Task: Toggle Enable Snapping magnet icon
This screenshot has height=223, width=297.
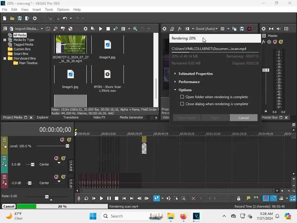Action: (266, 198)
